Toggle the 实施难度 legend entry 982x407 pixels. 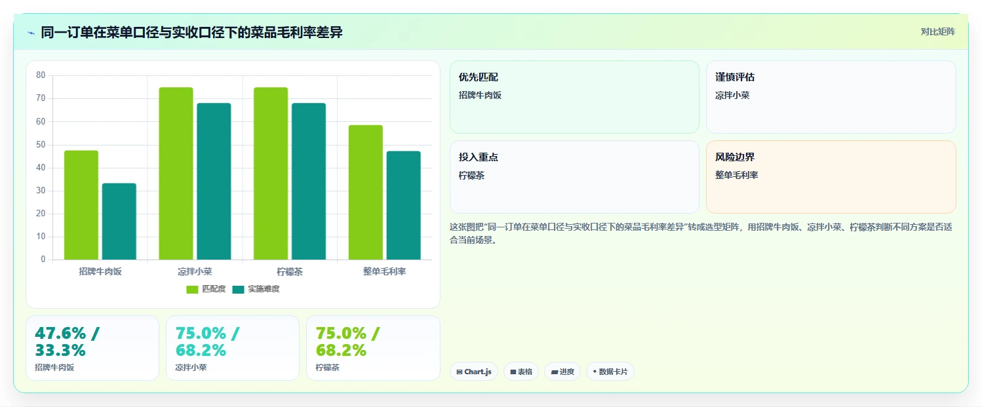pos(256,289)
